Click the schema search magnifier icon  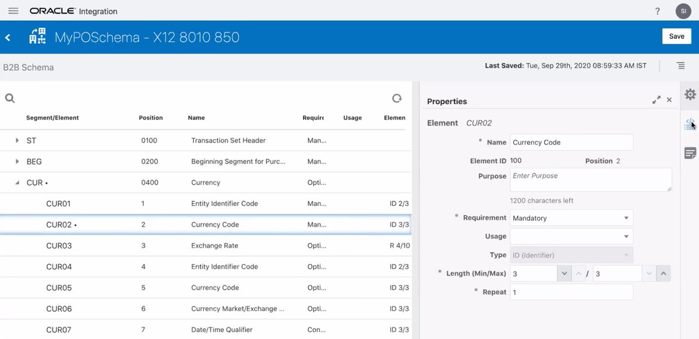tap(10, 98)
